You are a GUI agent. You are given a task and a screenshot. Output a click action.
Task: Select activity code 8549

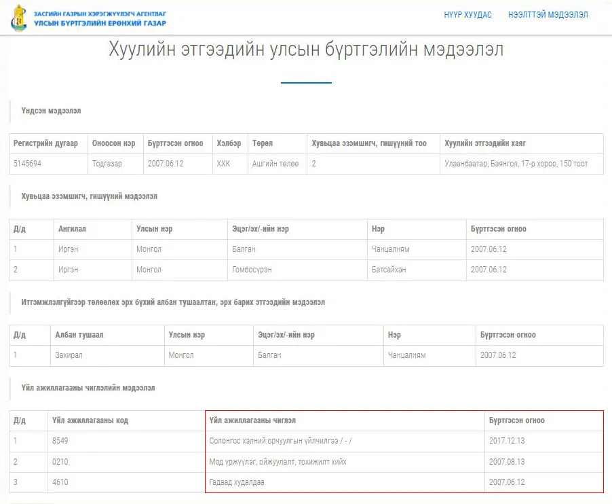(x=60, y=441)
